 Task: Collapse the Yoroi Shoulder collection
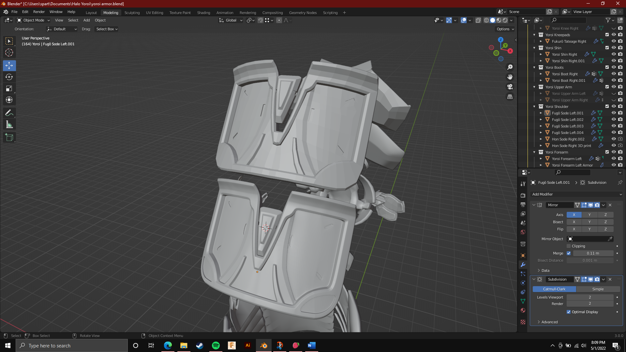tap(534, 107)
